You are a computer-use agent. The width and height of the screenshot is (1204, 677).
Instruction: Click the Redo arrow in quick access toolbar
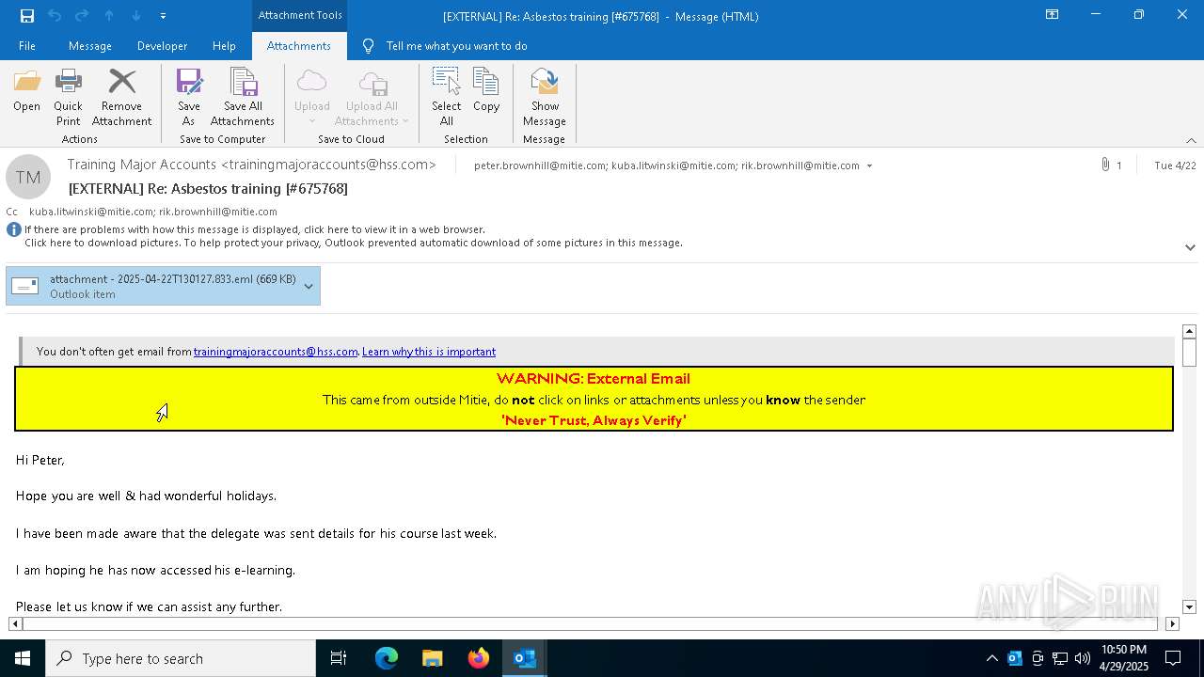pyautogui.click(x=82, y=15)
